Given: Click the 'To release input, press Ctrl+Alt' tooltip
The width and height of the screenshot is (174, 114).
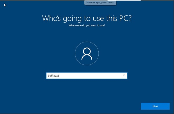Looking at the screenshot, I should click(x=100, y=2).
